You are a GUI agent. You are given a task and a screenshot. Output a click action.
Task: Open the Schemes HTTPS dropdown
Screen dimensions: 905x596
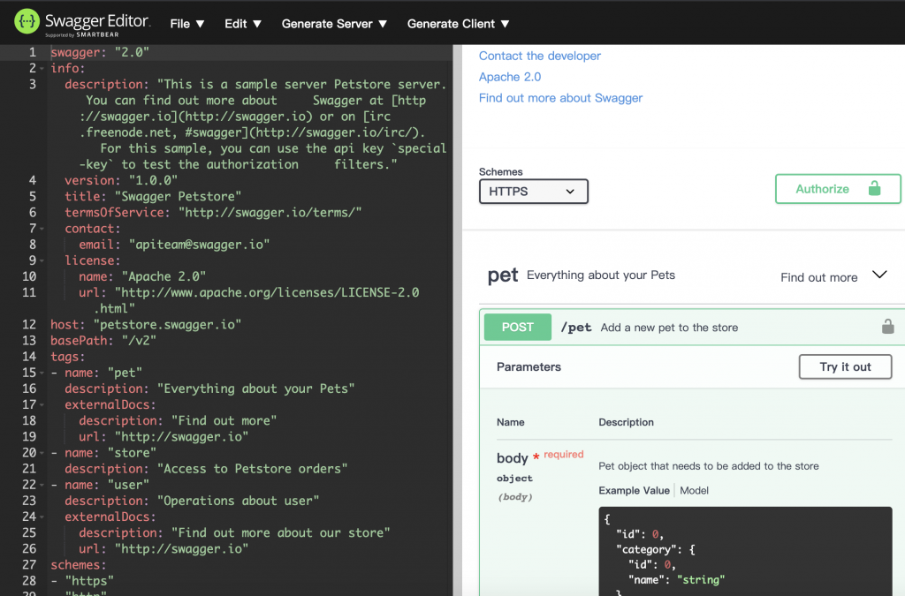tap(533, 192)
